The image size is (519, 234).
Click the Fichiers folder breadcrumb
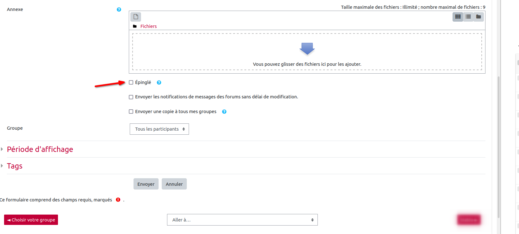click(x=148, y=26)
